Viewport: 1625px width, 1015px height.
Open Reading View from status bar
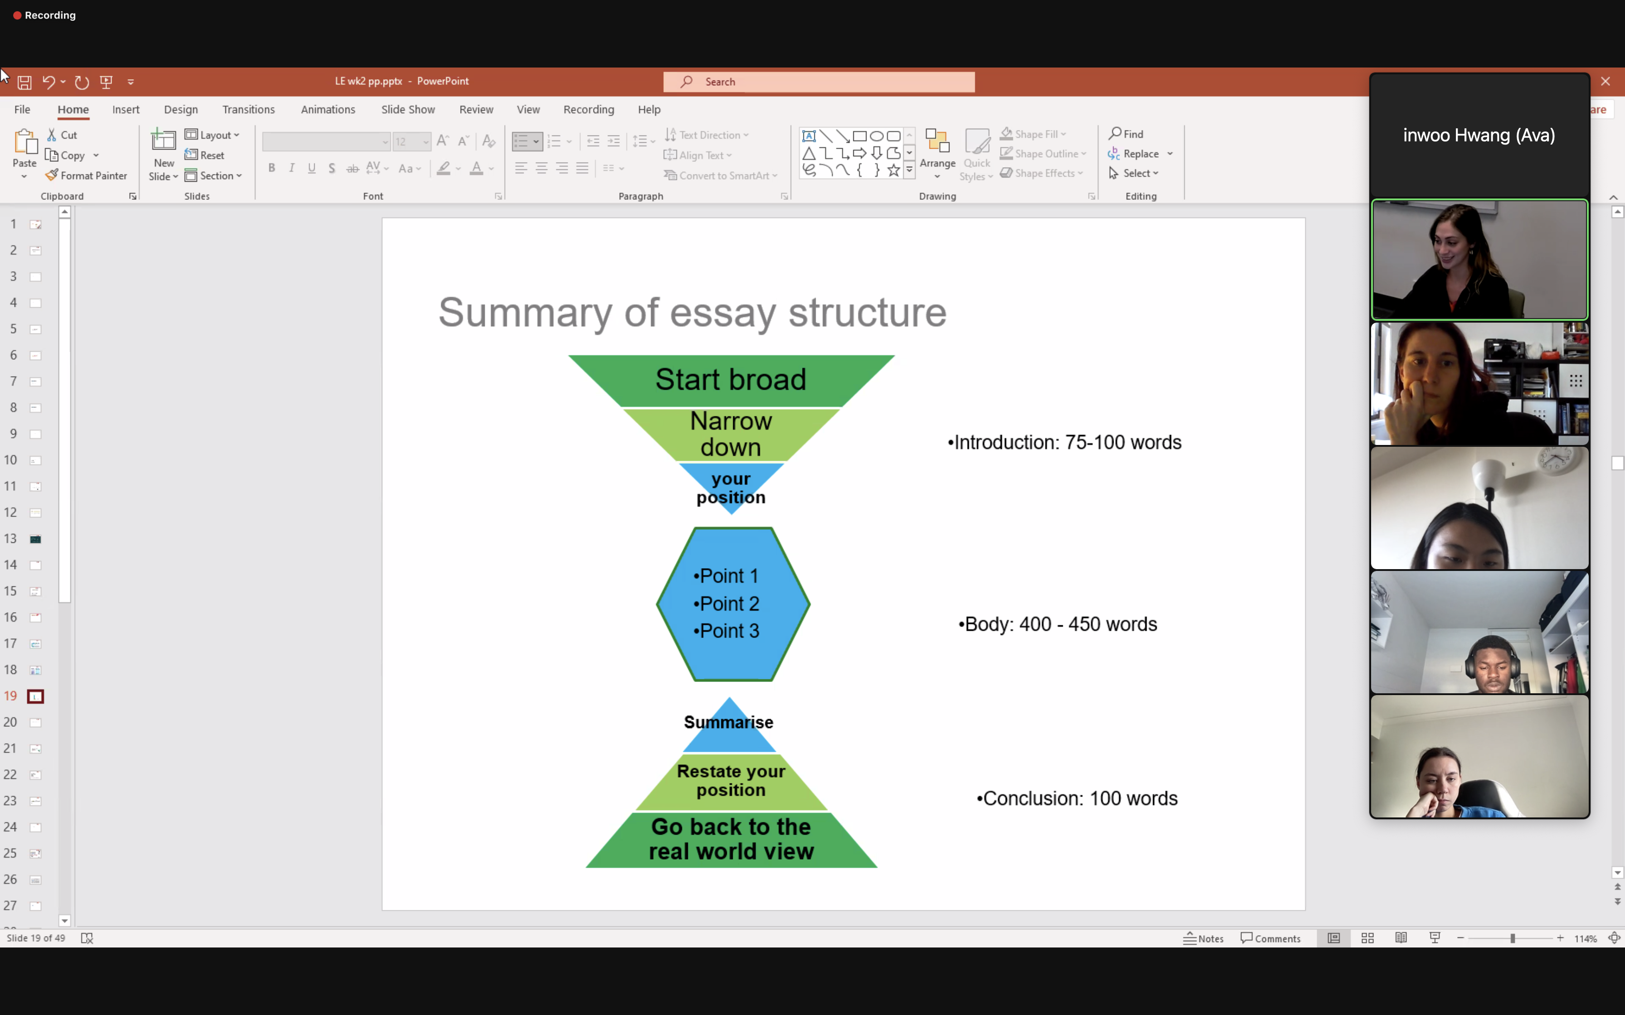point(1401,938)
